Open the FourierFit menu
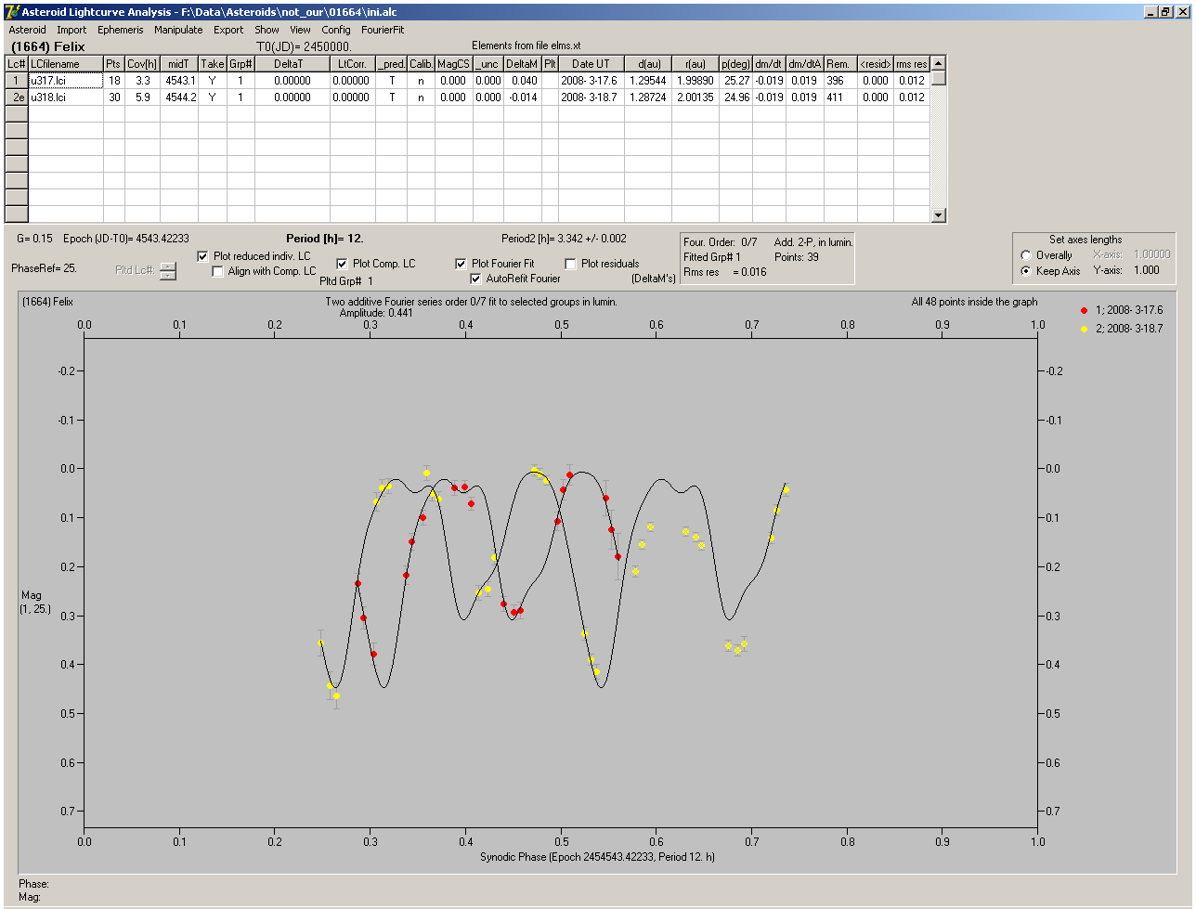 click(383, 30)
